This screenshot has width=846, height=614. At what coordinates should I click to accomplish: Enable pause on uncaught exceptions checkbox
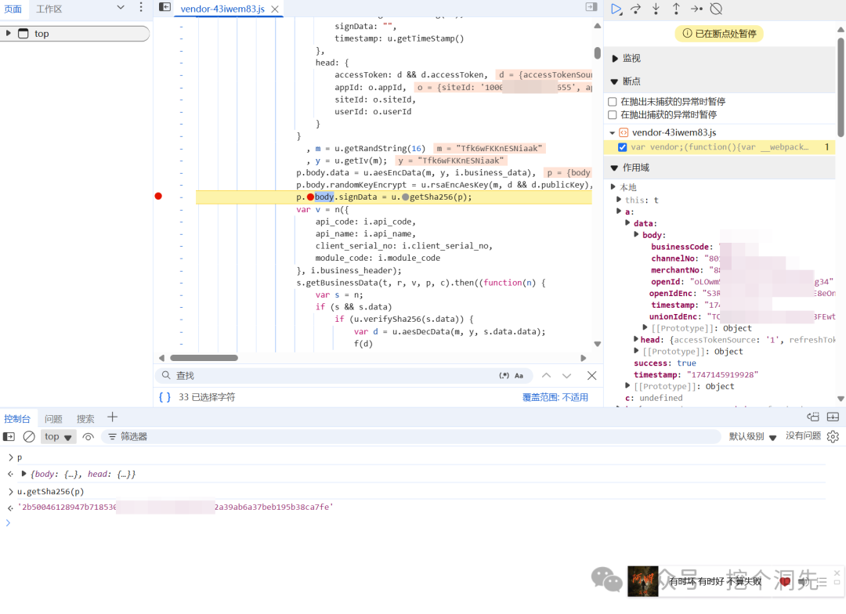click(612, 102)
